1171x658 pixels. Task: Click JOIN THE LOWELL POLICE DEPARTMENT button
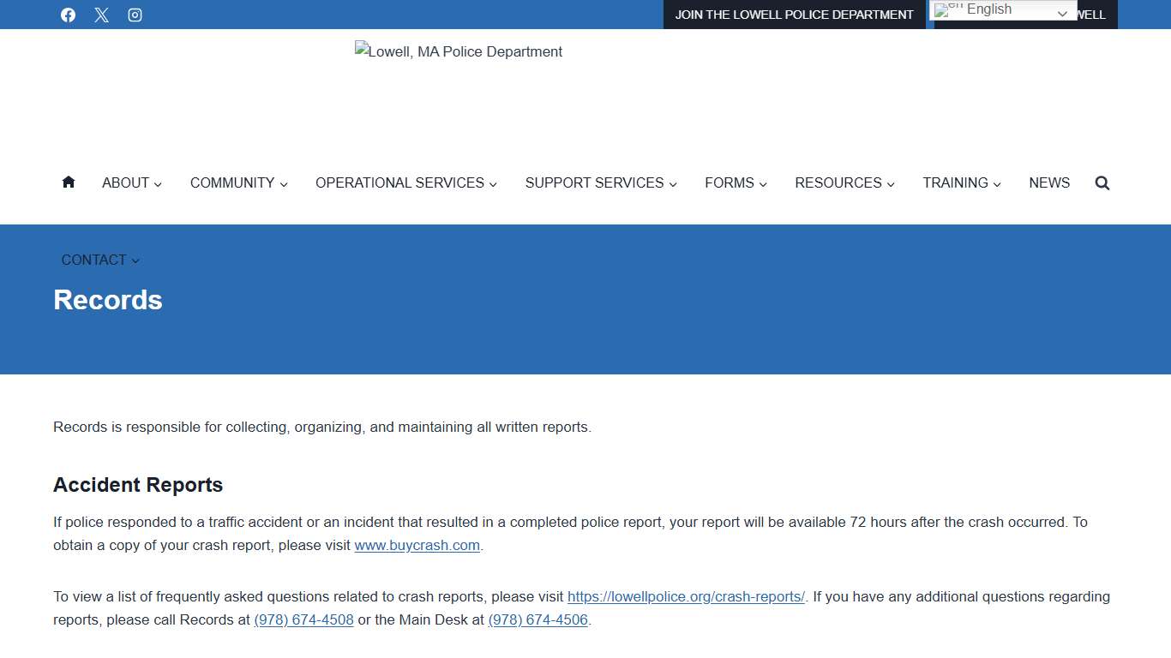[x=795, y=15]
